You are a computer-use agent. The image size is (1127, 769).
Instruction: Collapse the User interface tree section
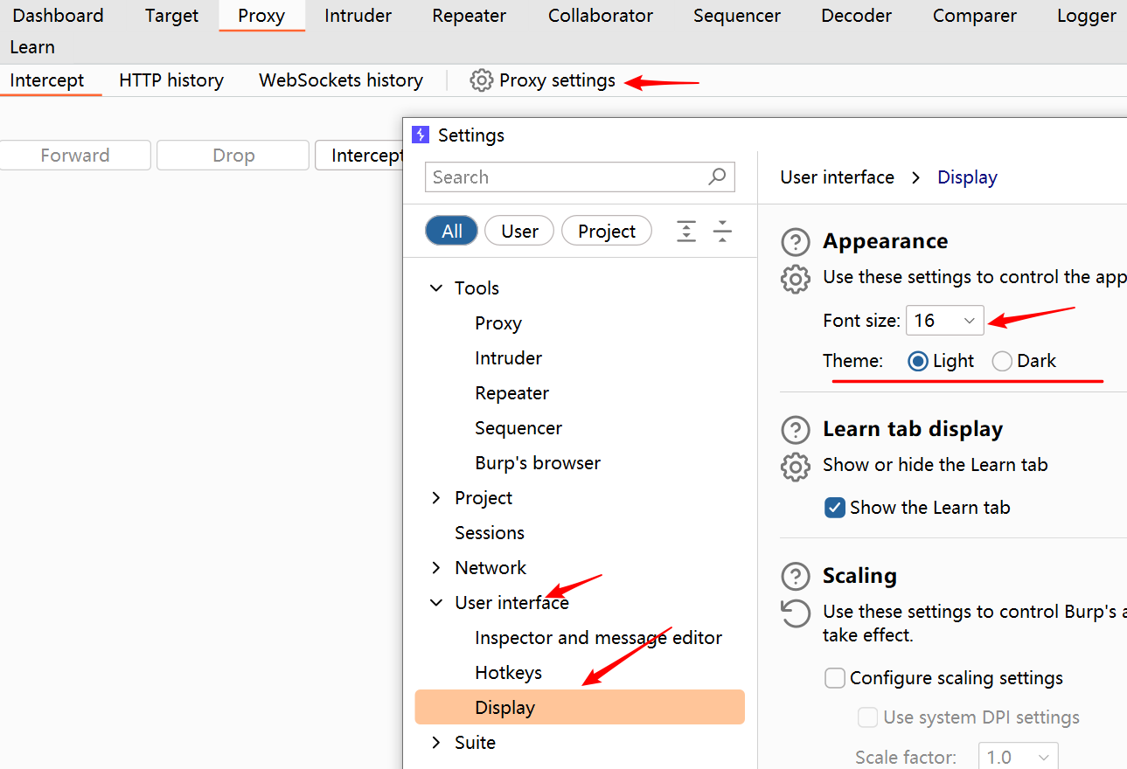(x=436, y=603)
